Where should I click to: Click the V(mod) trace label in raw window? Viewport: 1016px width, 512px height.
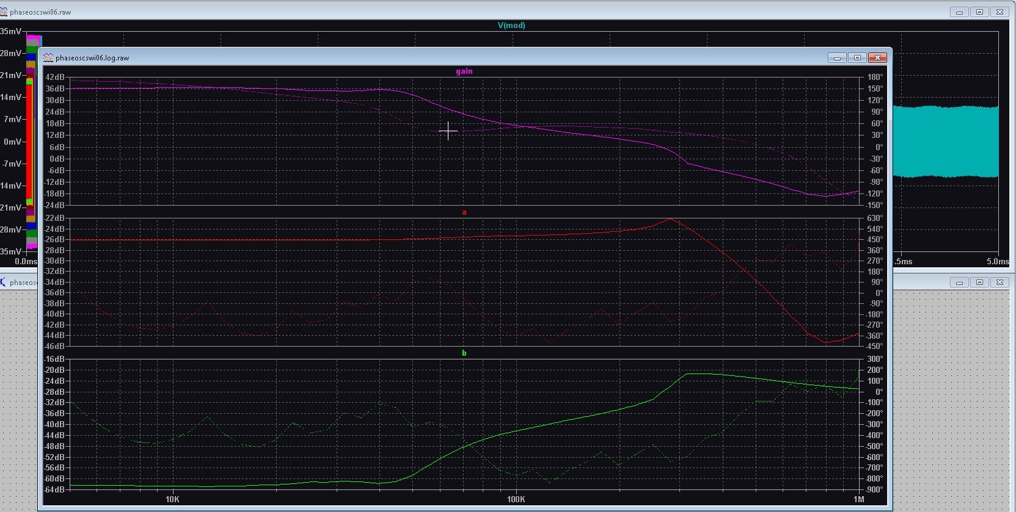click(511, 25)
